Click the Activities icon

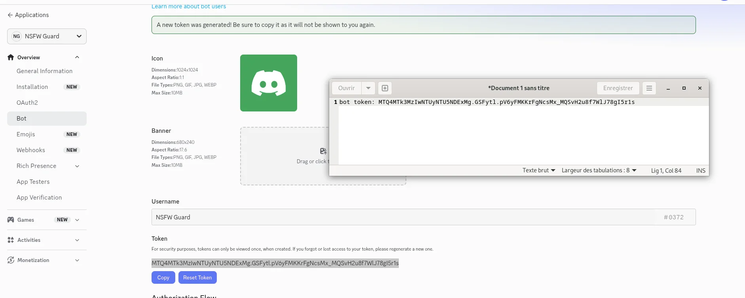point(11,240)
